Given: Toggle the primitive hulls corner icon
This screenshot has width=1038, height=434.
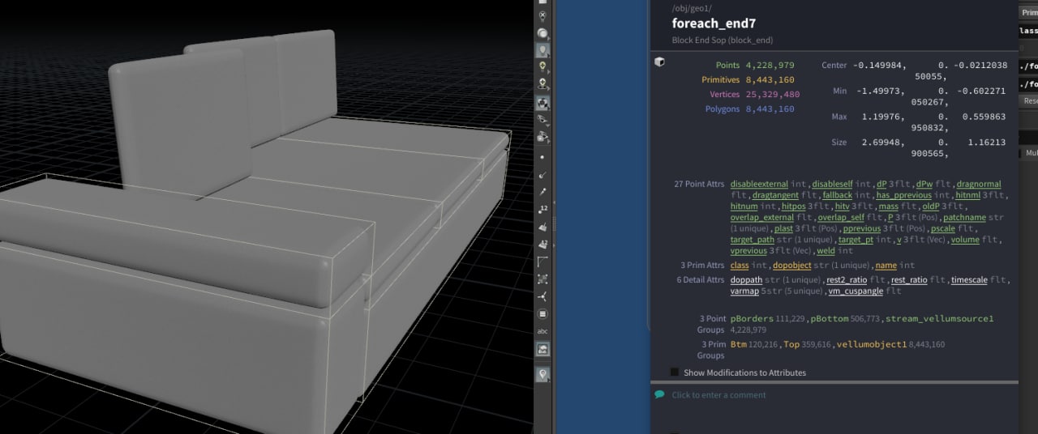Looking at the screenshot, I should point(543,262).
